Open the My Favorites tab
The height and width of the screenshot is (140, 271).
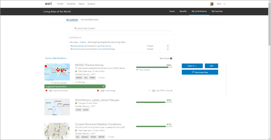(217, 11)
